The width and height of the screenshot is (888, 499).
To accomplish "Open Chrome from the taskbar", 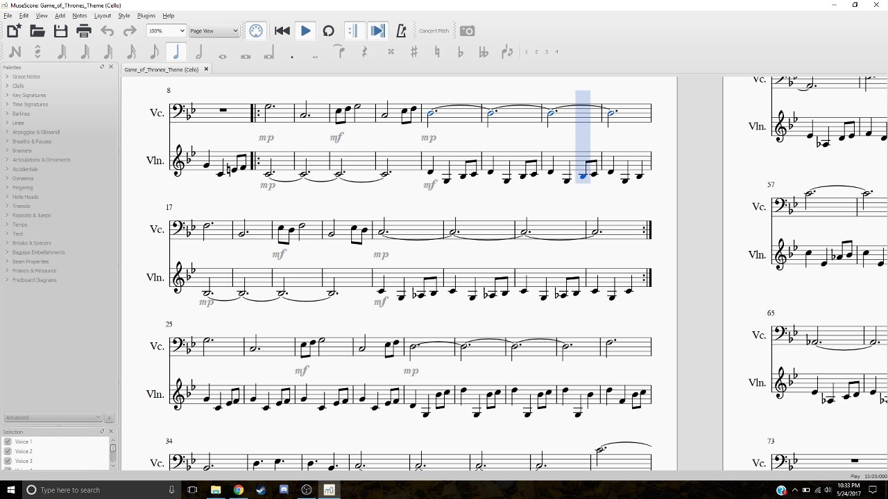I will [x=239, y=490].
